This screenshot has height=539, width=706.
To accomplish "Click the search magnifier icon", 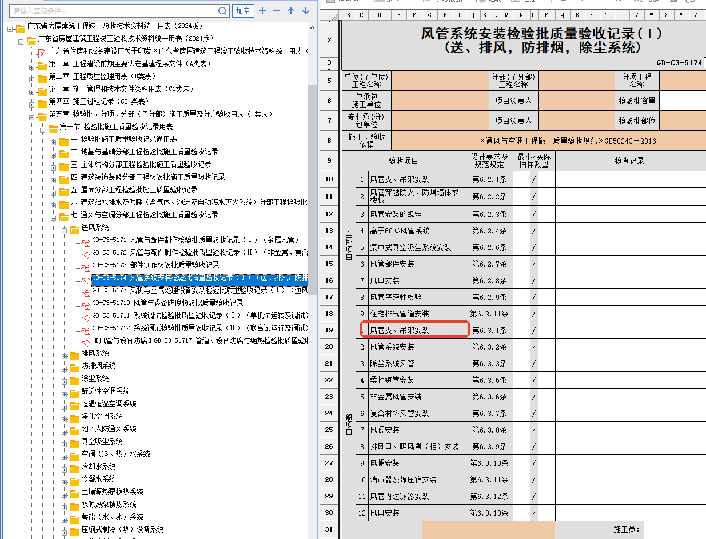I will tap(222, 11).
